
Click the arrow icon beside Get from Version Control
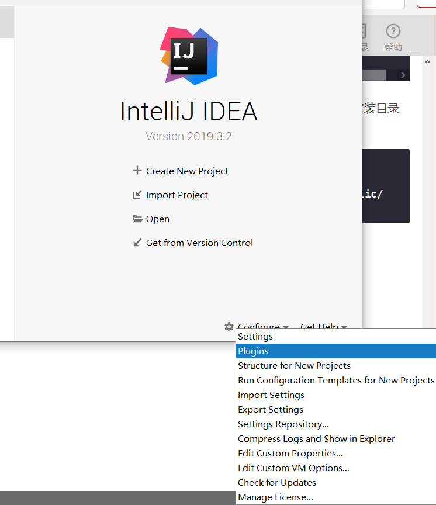coord(137,243)
